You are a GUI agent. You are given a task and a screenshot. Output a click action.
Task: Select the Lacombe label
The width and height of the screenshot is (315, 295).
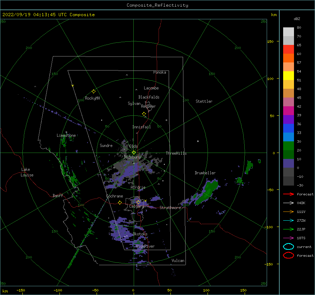[151, 88]
